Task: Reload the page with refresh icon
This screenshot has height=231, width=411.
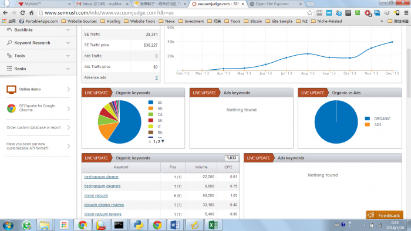Action: pyautogui.click(x=23, y=12)
